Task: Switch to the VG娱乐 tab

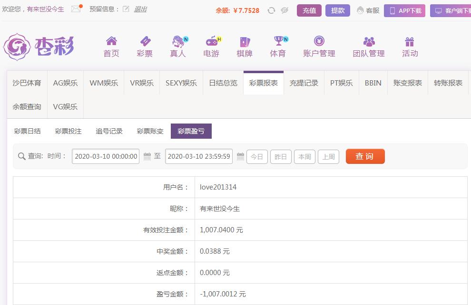Action: point(66,106)
